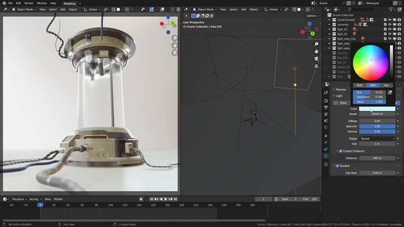Toggle exclude checkbox for cameras collection
Screen dimensions: 404x227
385,25
